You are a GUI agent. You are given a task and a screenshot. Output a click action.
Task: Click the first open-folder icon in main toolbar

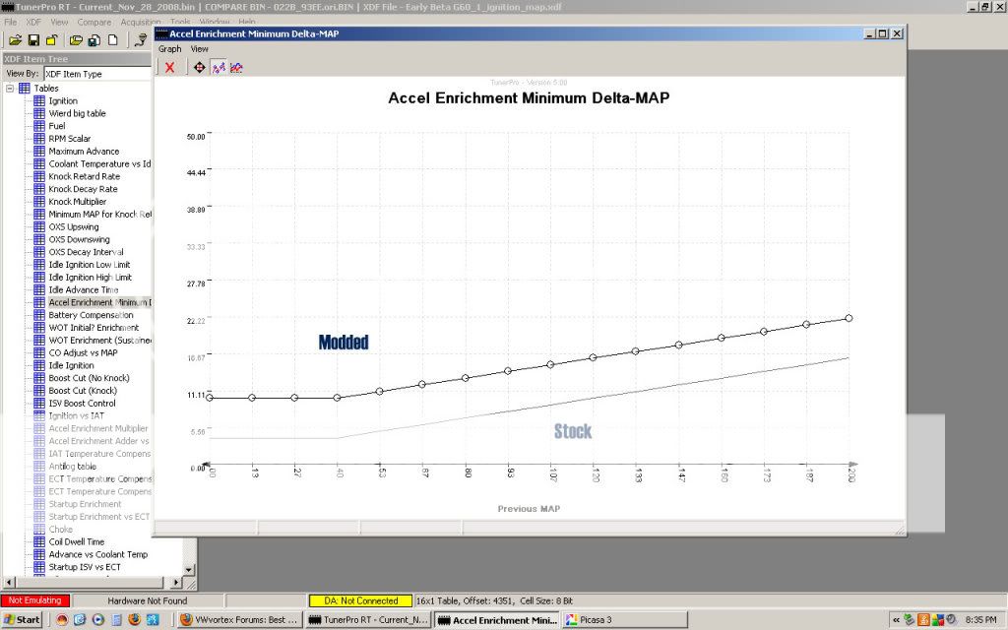(15, 40)
